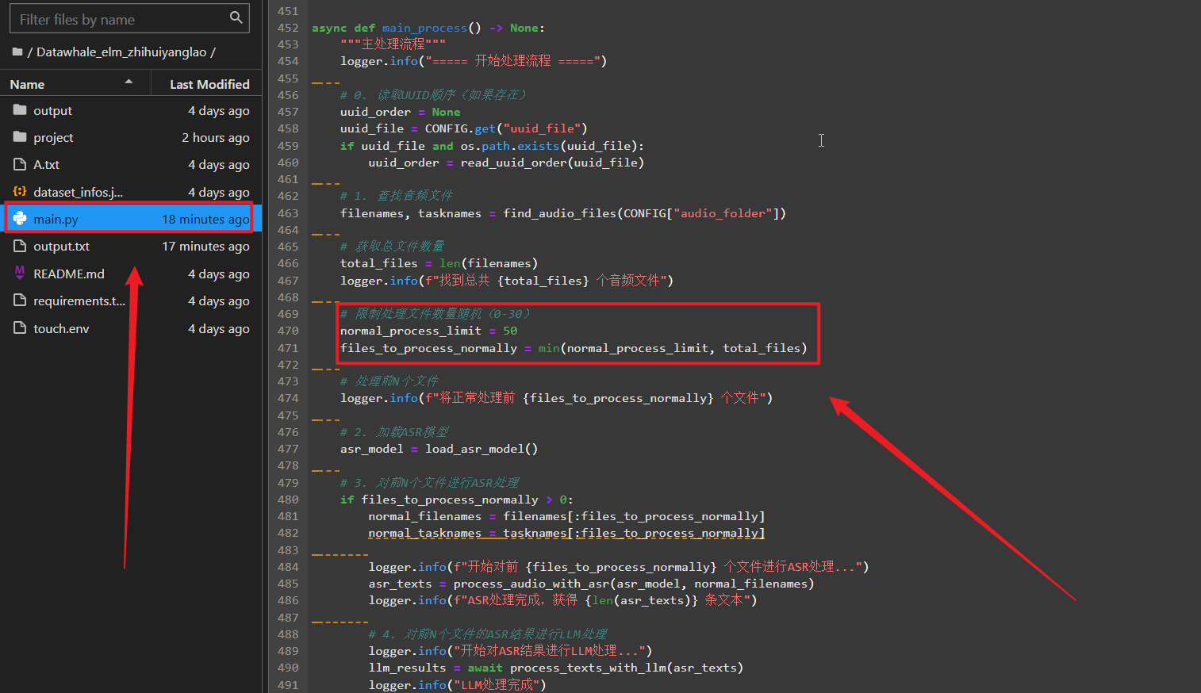Click the '17 minutes ago' timestamp of output.txt

coord(205,246)
